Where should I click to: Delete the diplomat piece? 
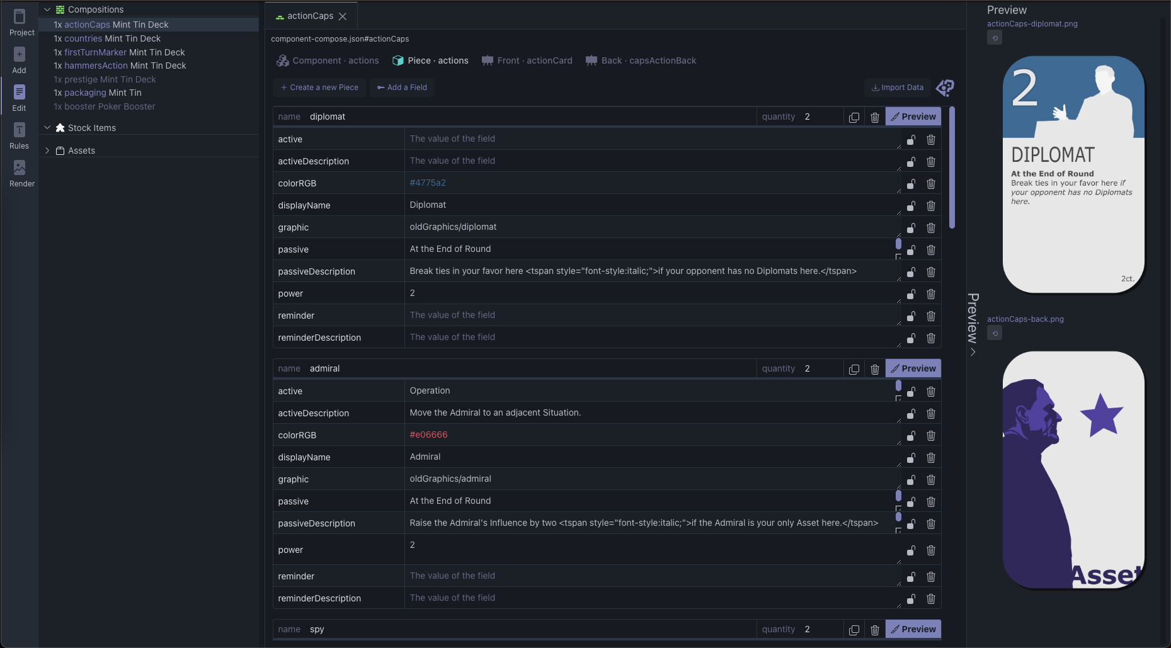tap(875, 117)
